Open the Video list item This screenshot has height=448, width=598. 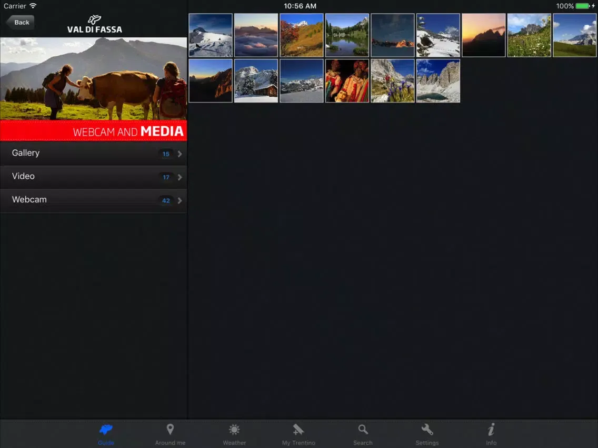[94, 177]
